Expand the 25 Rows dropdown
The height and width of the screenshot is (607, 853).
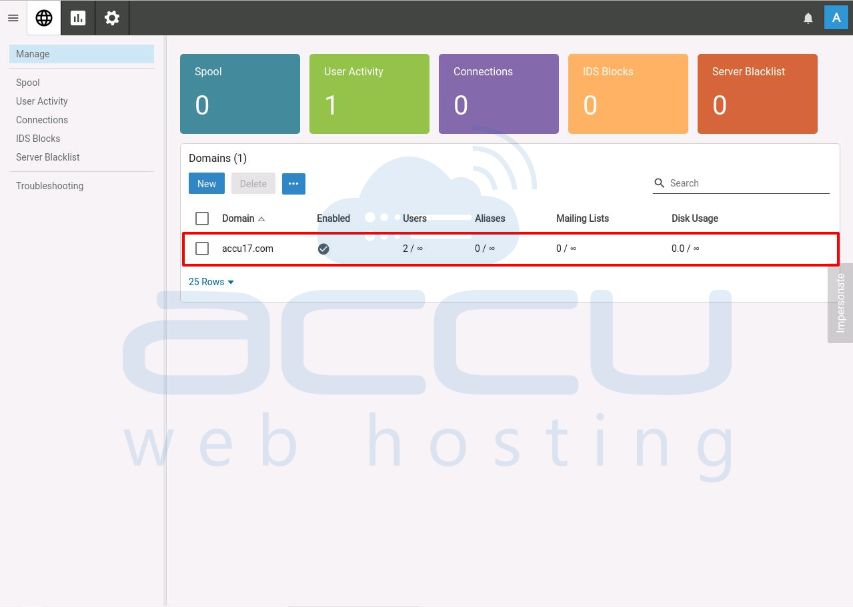(211, 282)
